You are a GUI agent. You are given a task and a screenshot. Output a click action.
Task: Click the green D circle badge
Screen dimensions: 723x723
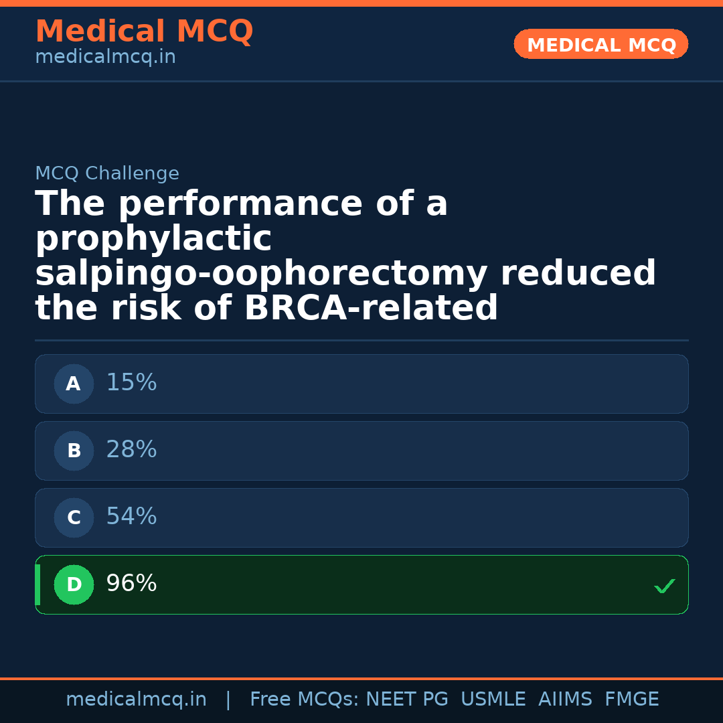click(74, 585)
